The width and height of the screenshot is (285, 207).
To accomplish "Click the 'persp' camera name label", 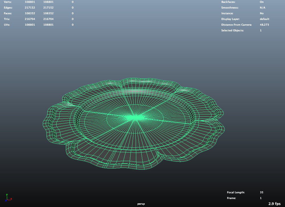I will (141, 204).
